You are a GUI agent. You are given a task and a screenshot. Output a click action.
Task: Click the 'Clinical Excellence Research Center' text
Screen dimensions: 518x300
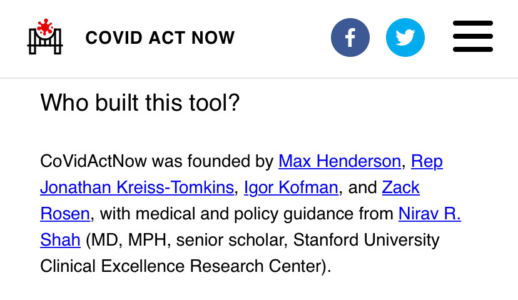pyautogui.click(x=181, y=266)
